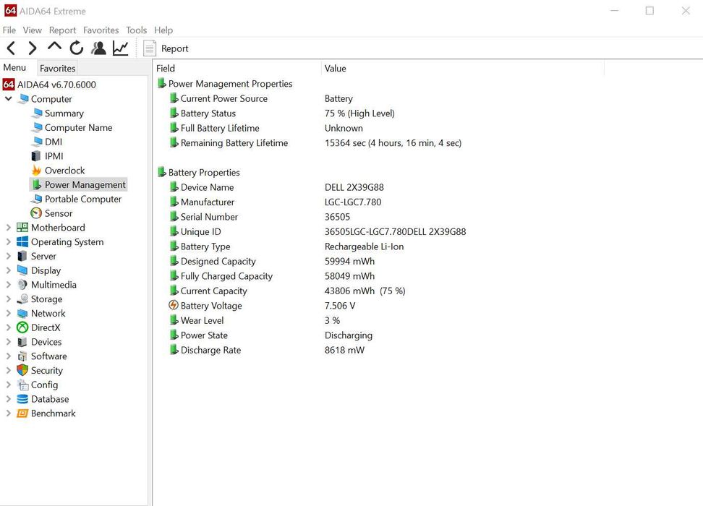This screenshot has width=703, height=506.
Task: Open the line graph toolbar icon
Action: [x=121, y=48]
